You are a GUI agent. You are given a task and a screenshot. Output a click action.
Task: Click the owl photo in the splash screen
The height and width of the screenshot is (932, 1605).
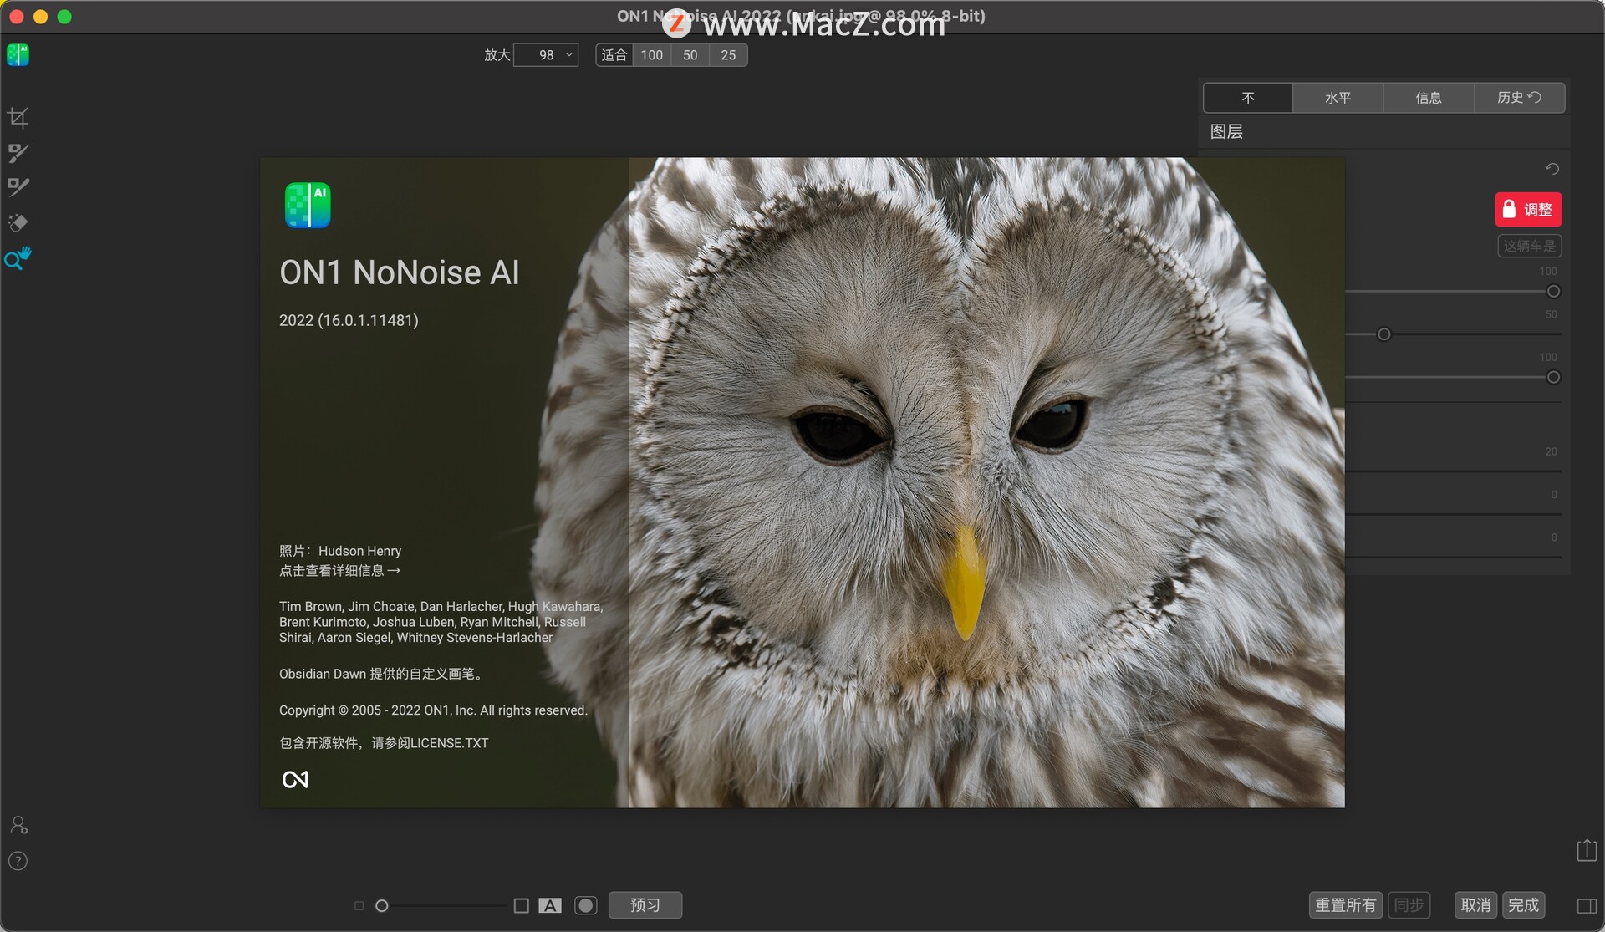(x=986, y=482)
